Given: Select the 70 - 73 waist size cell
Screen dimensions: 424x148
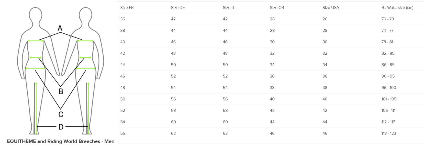Looking at the screenshot, I should tap(387, 19).
